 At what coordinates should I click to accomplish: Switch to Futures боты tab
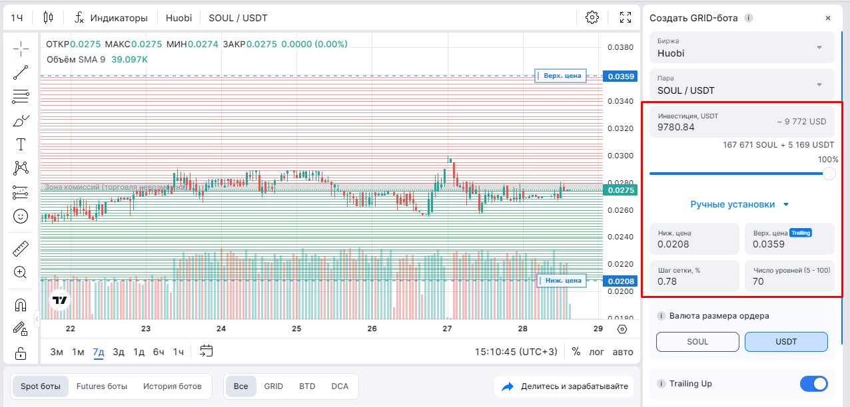pyautogui.click(x=101, y=386)
